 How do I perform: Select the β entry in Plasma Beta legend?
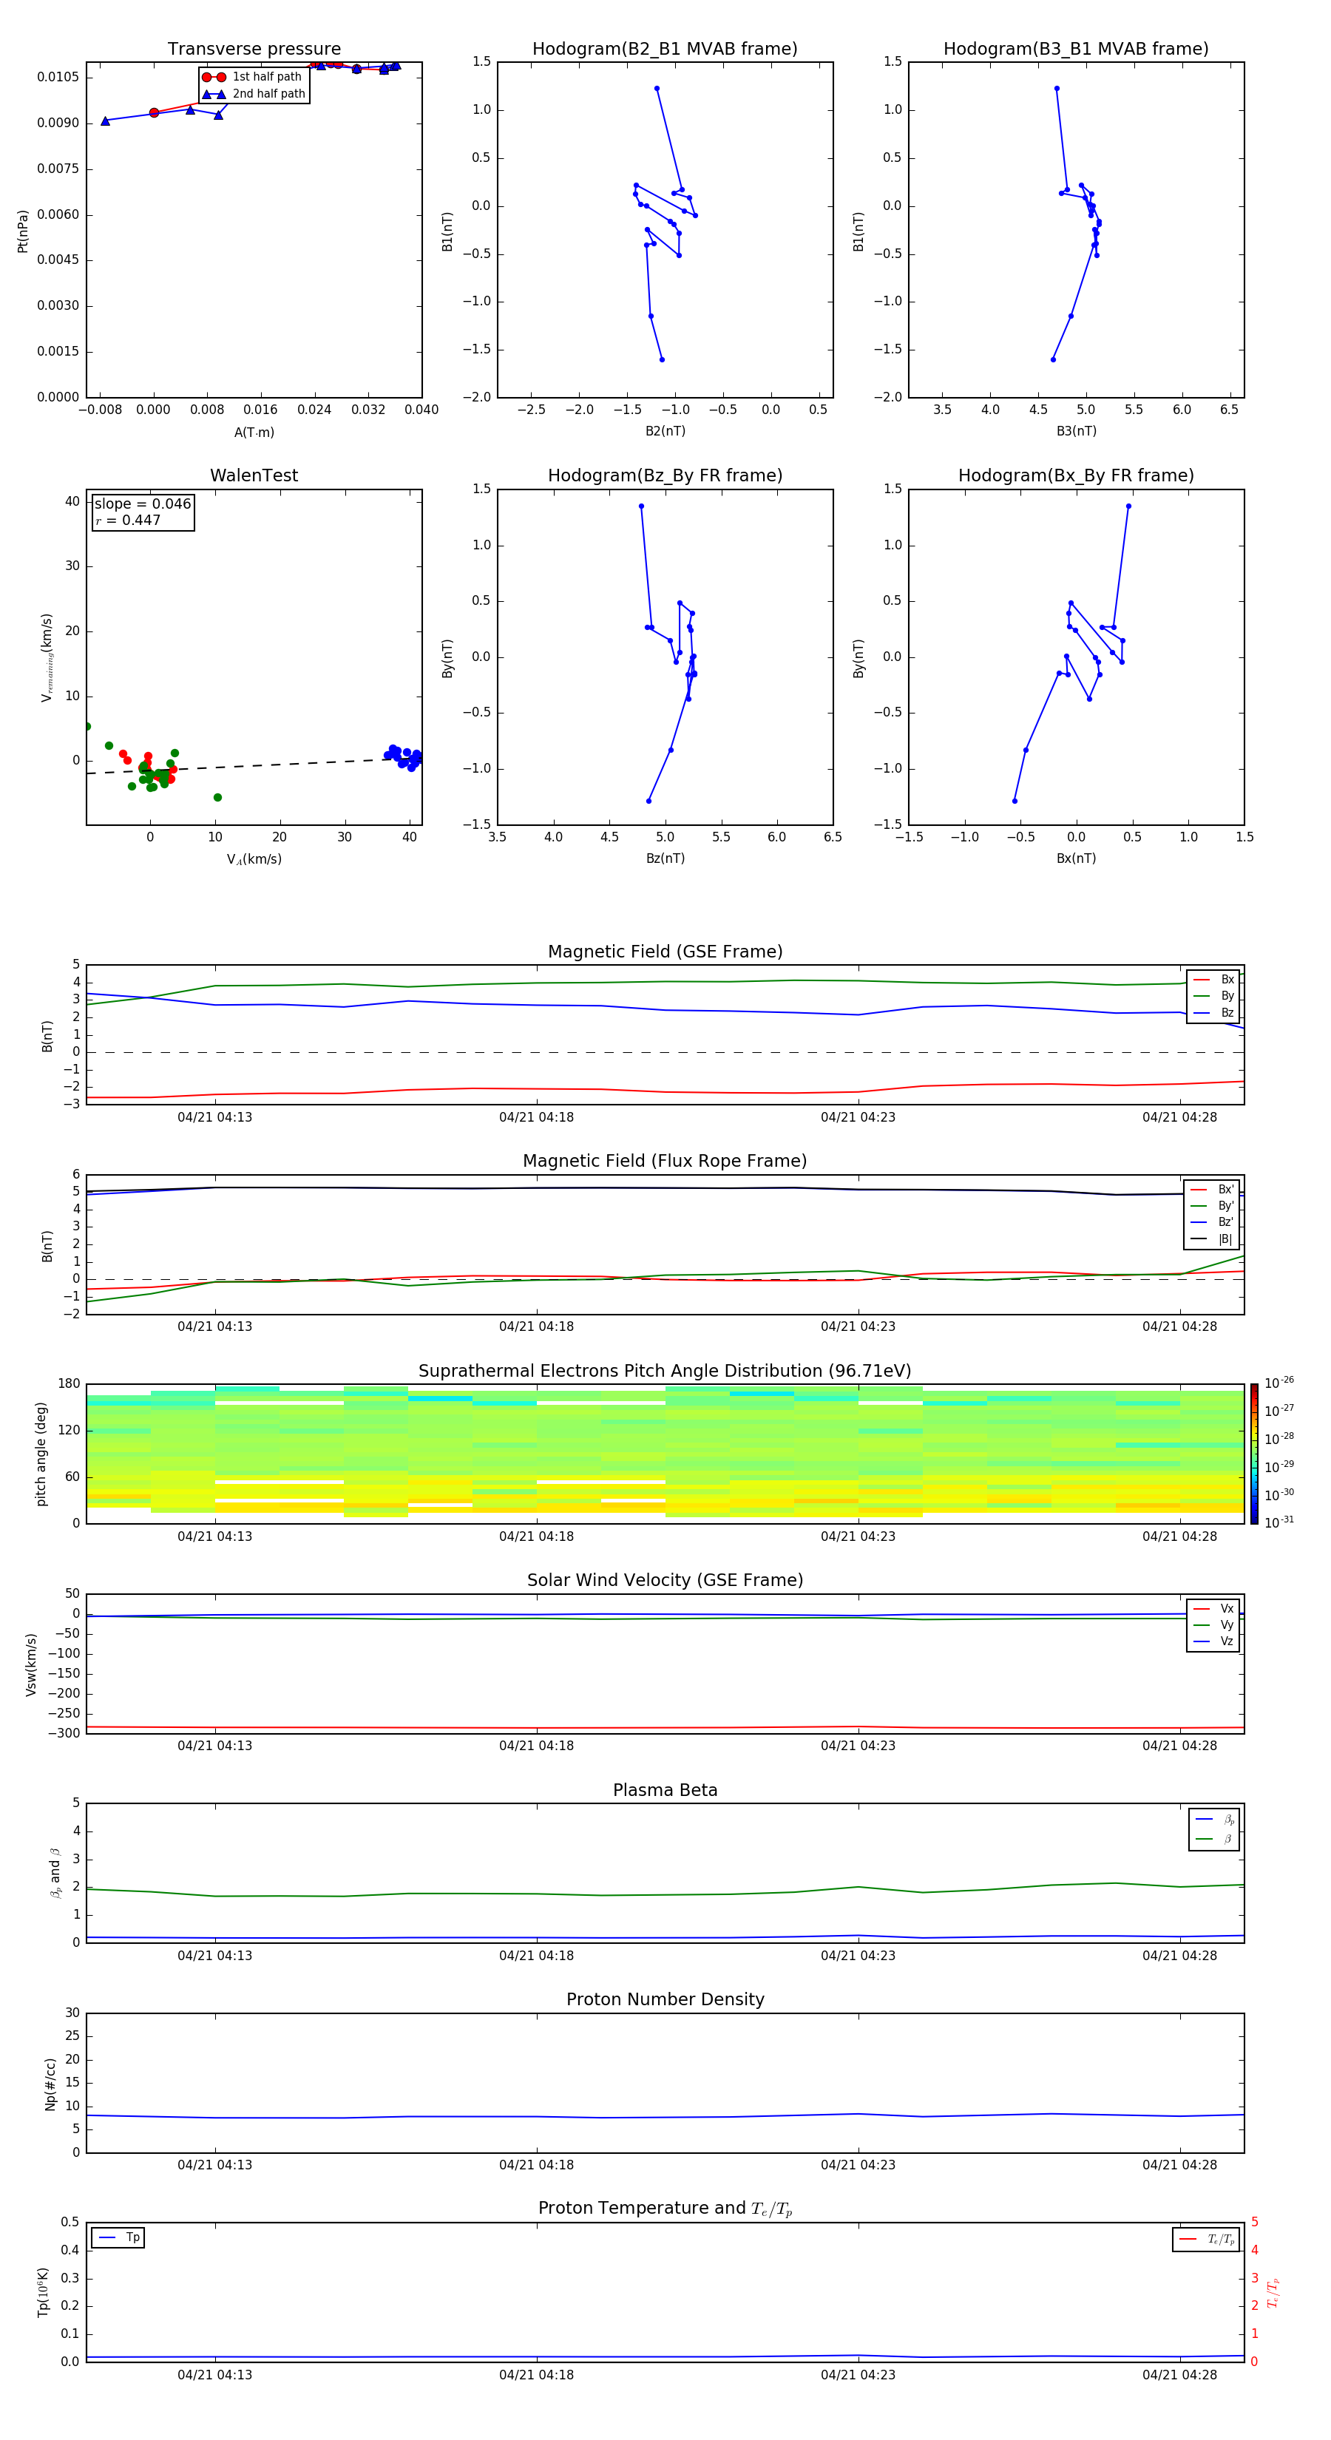[1216, 1839]
